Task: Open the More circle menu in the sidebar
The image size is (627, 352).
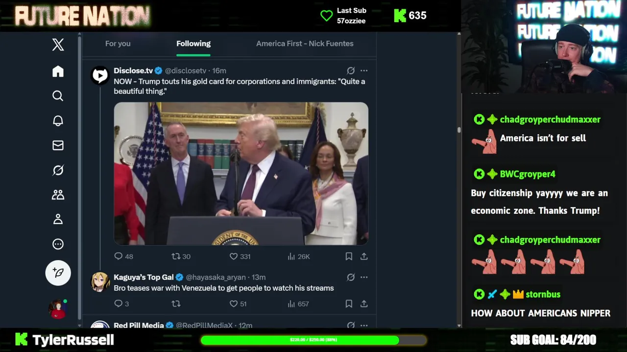Action: coord(58,244)
